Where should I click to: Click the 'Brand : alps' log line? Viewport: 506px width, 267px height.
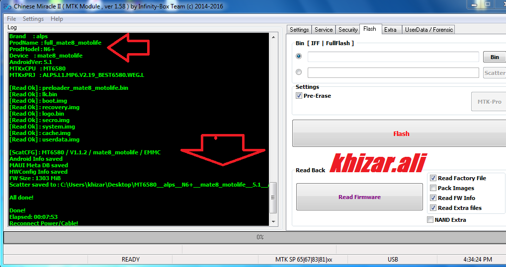click(28, 36)
